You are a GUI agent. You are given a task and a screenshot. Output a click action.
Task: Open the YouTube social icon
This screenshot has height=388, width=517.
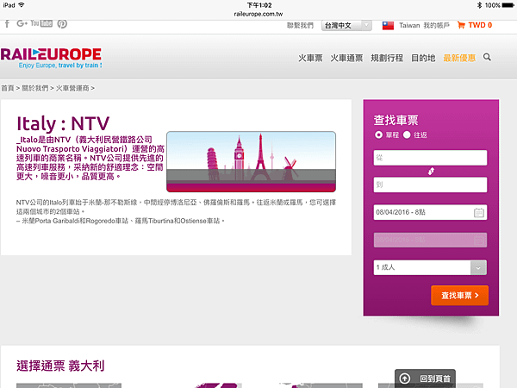[41, 23]
